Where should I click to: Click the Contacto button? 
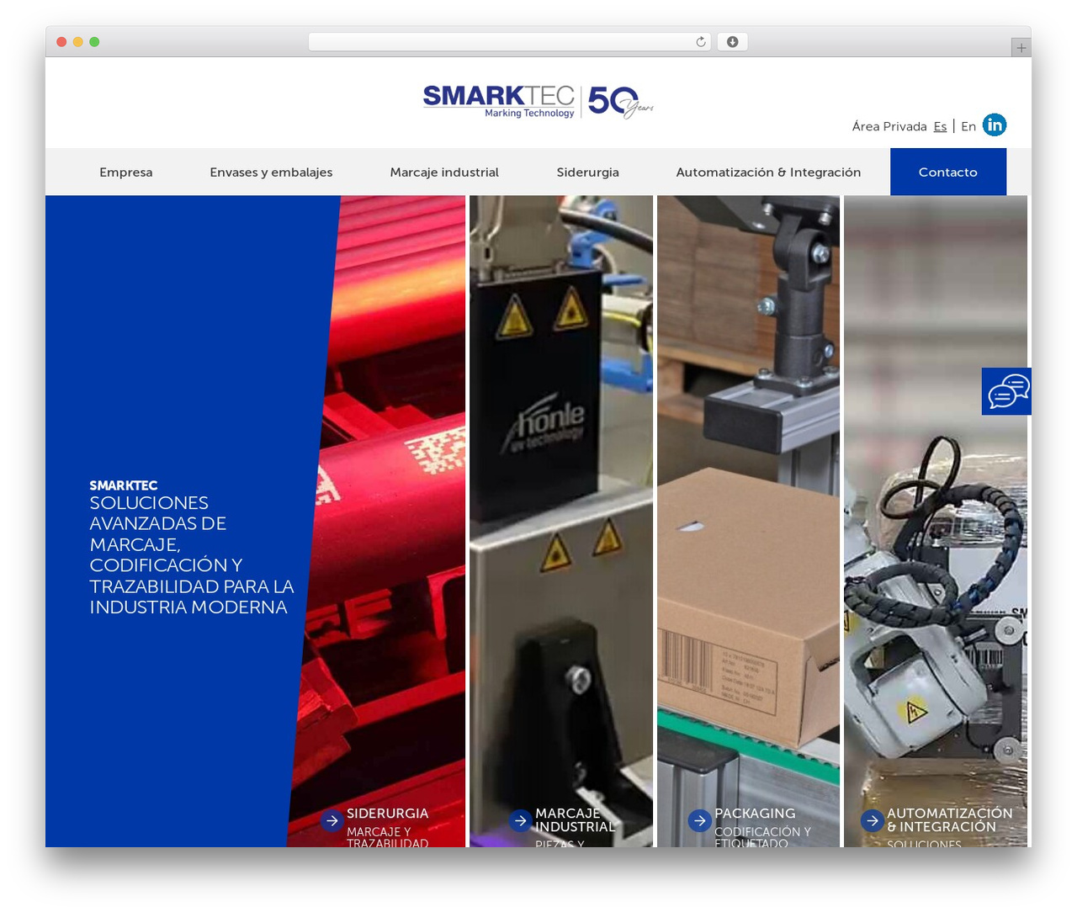[x=948, y=172]
